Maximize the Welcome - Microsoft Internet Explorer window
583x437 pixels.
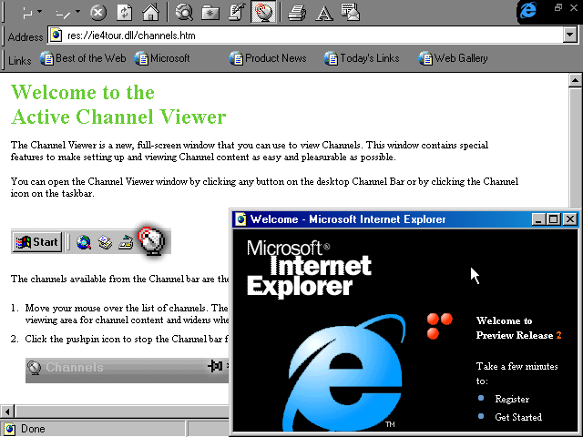coord(554,219)
